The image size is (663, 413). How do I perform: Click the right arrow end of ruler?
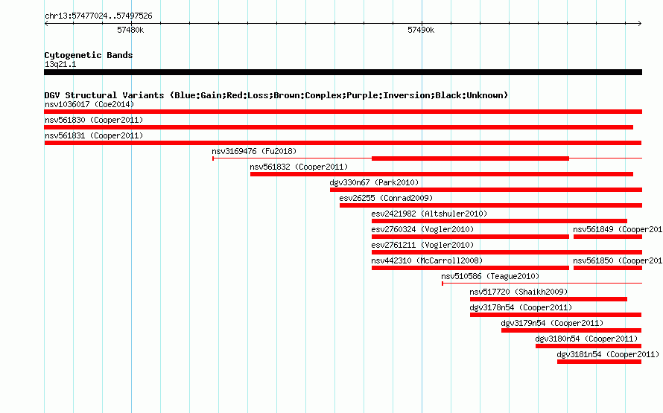click(640, 23)
